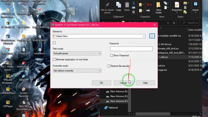
Task: Check the Show Password box
Action: tap(111, 56)
